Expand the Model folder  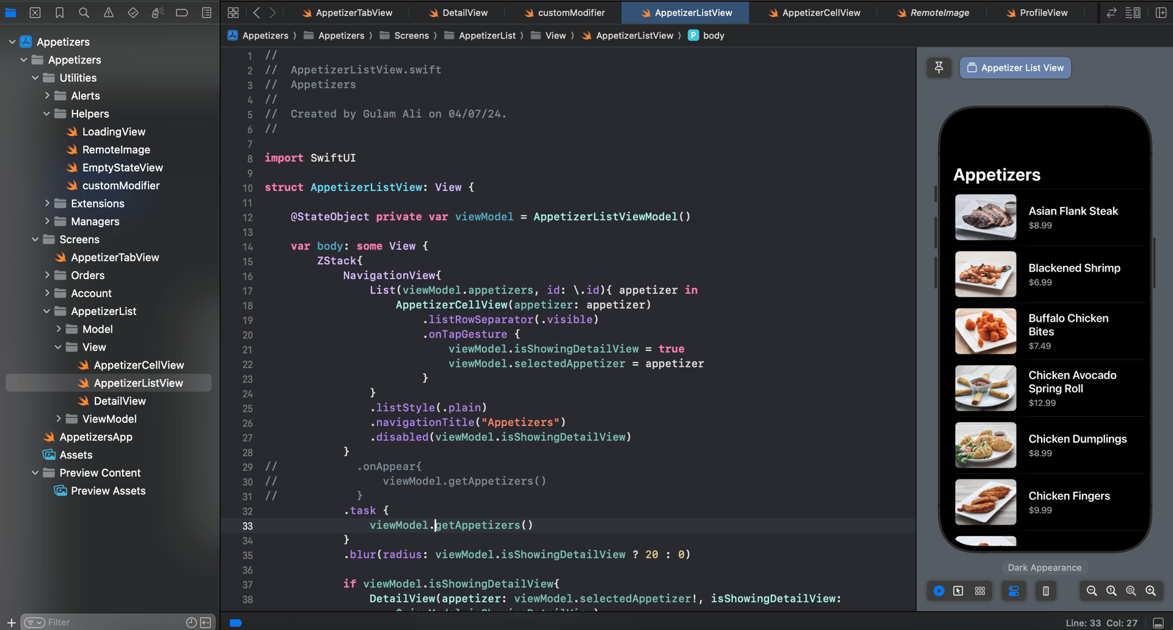coord(59,329)
